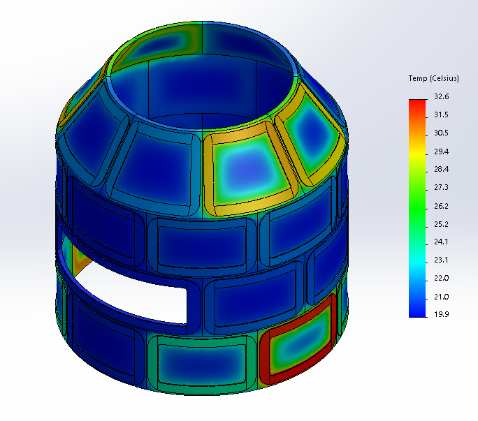Click the 31.5 legend label
Image resolution: width=478 pixels, height=421 pixels.
pos(441,115)
